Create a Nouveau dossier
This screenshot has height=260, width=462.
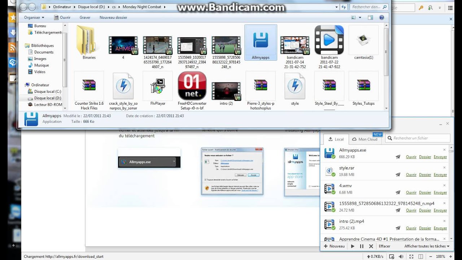[x=113, y=17]
